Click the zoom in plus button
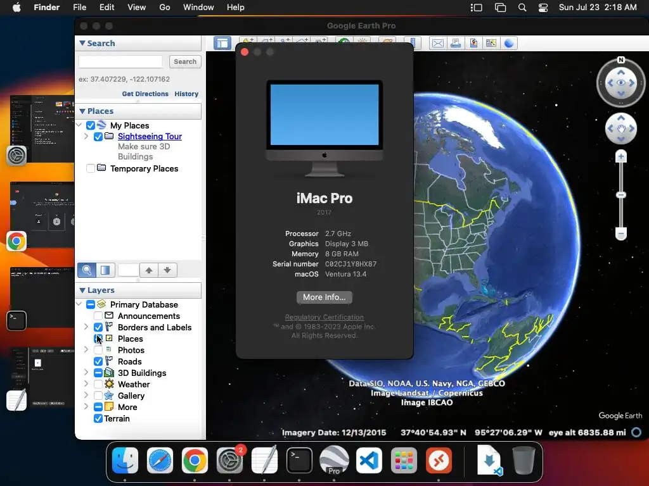This screenshot has width=649, height=486. (621, 157)
